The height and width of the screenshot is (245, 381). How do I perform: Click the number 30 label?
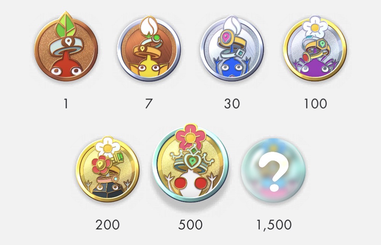(x=232, y=103)
